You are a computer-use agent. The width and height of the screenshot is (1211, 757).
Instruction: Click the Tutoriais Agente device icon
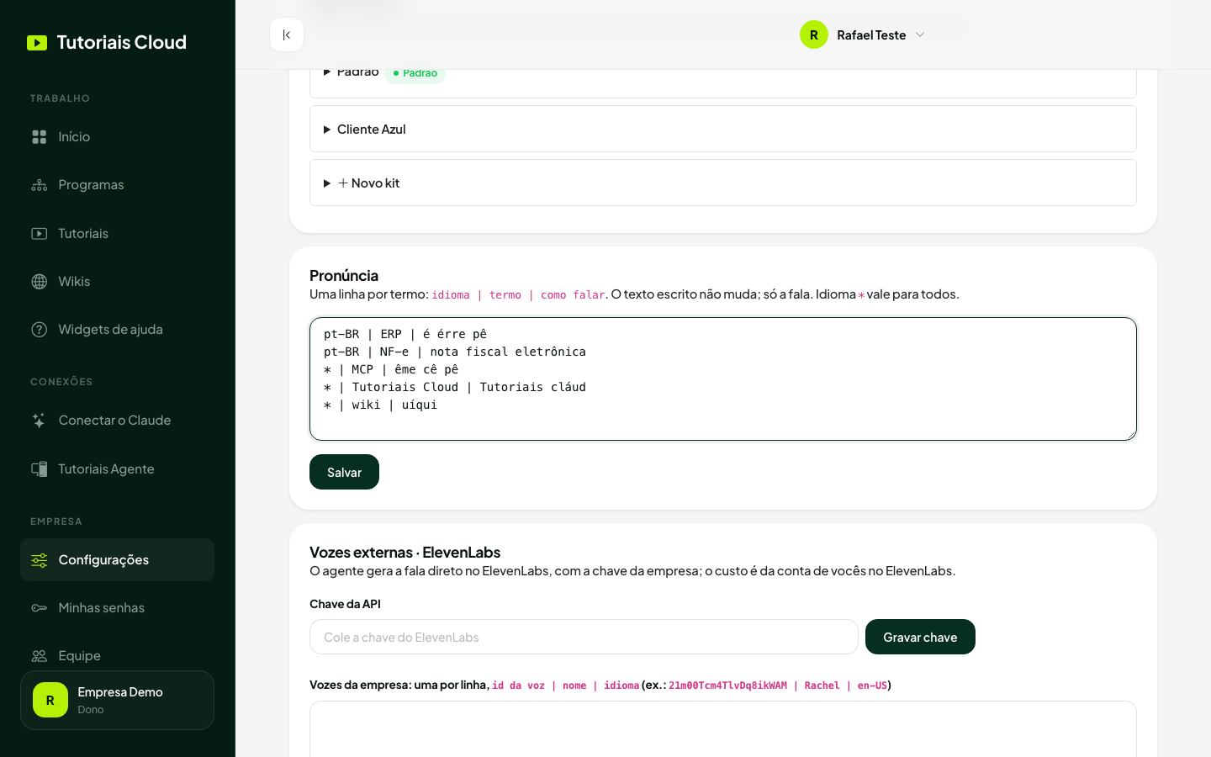[40, 468]
